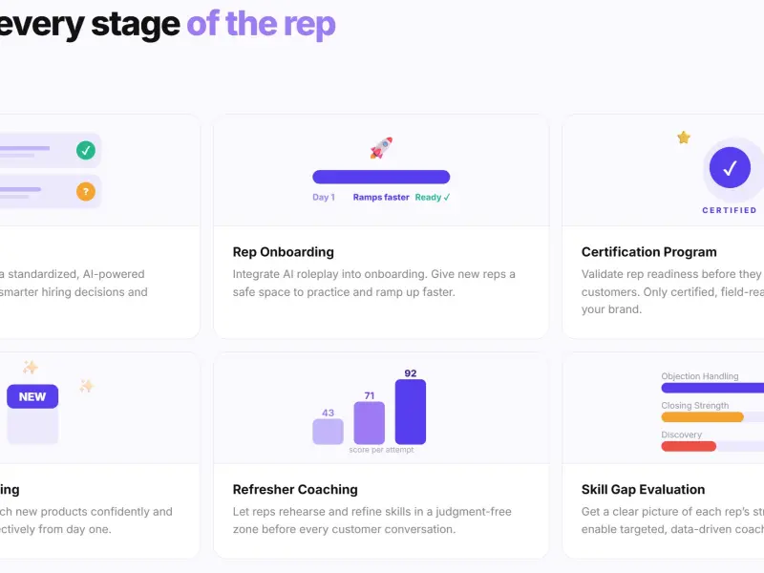Click the gold star near Certified badge
764x573 pixels.
pyautogui.click(x=684, y=138)
